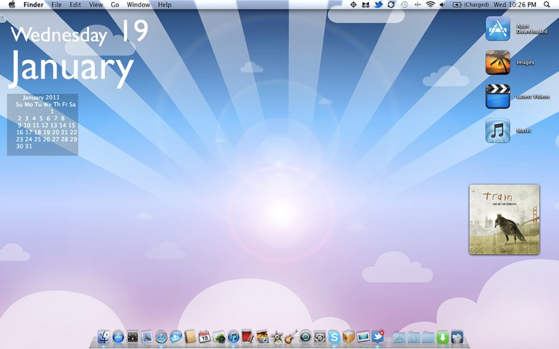Launch Finder from the dock

pos(104,337)
